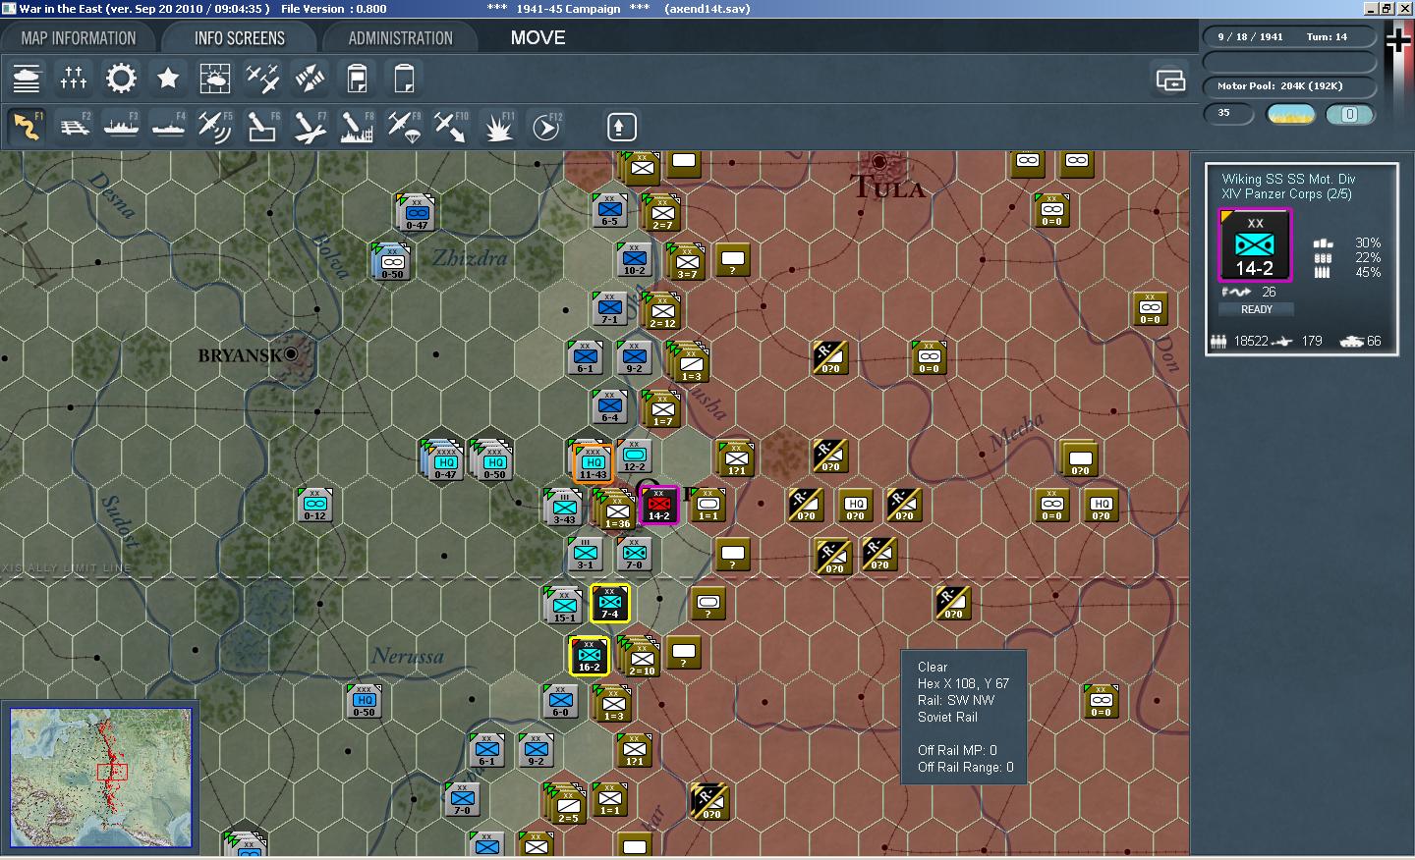Click the up-arrow box toolbar icon
The image size is (1415, 860).
tap(621, 127)
